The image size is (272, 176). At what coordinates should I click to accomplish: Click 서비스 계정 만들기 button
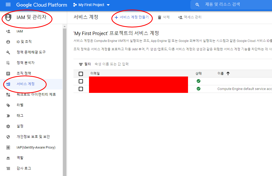point(132,17)
